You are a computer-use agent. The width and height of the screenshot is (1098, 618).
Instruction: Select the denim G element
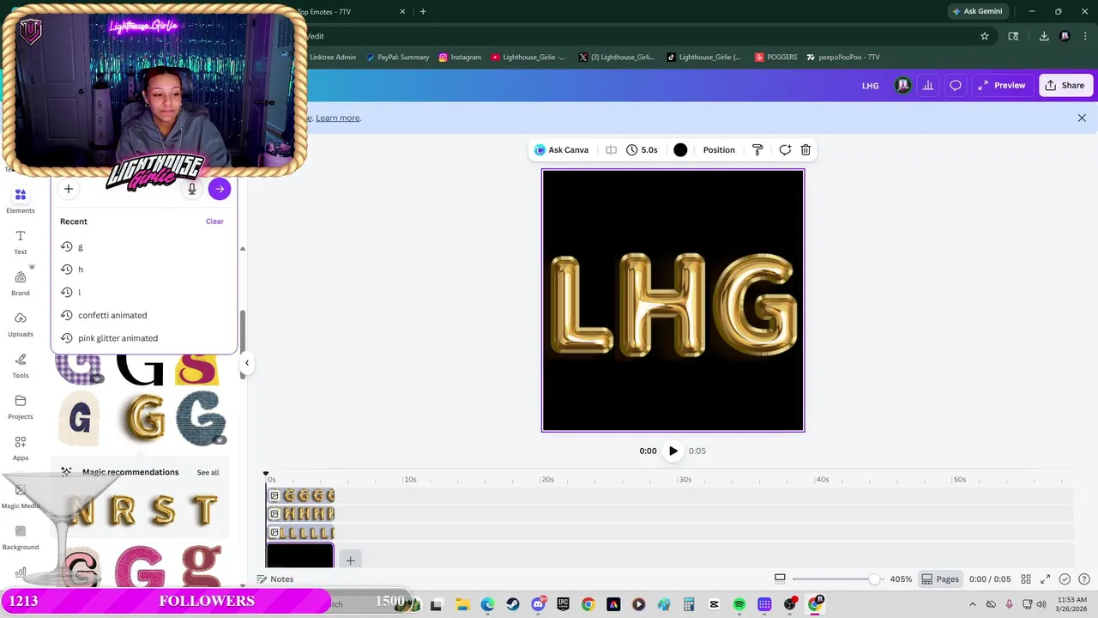tap(201, 418)
